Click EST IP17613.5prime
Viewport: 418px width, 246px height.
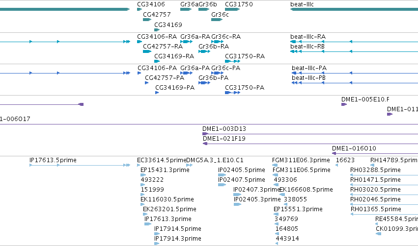tap(53, 160)
